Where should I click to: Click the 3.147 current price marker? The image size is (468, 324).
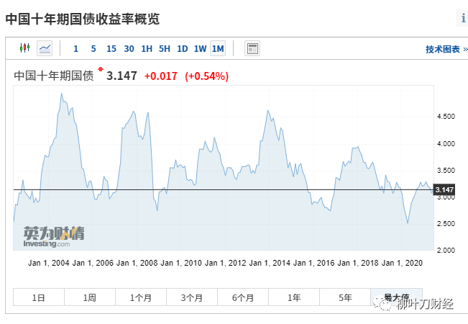[x=444, y=190]
